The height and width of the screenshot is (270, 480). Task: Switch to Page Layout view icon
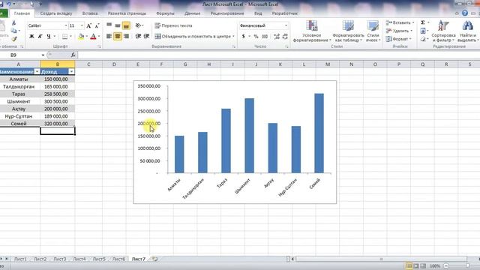click(416, 266)
